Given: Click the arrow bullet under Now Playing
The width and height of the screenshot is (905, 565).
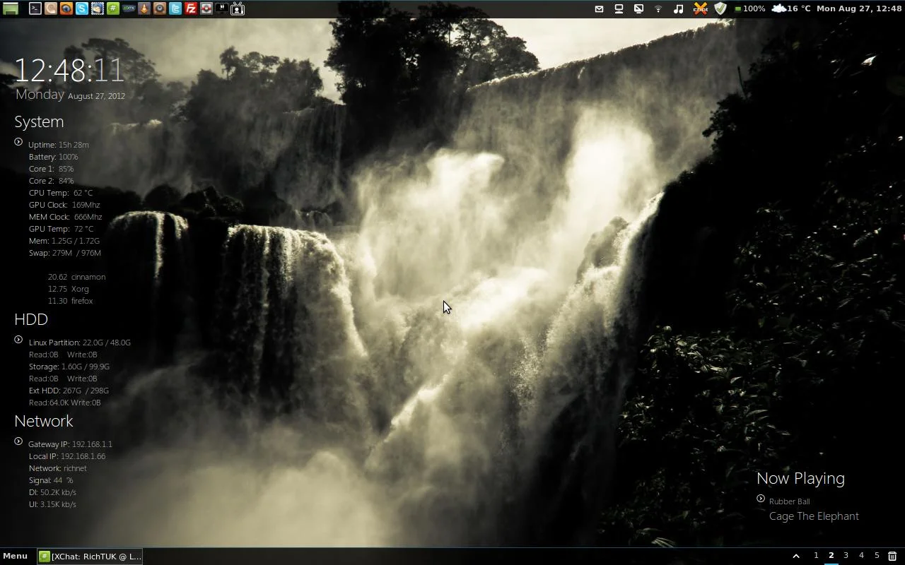Looking at the screenshot, I should 761,499.
